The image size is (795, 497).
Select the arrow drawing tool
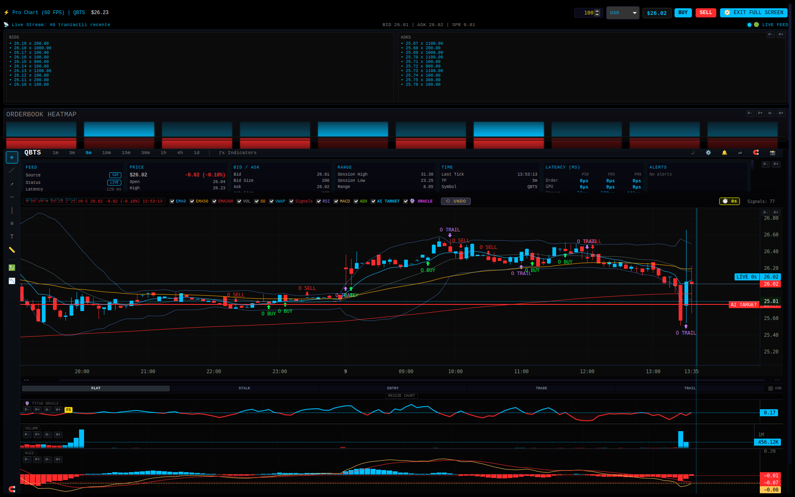(12, 184)
